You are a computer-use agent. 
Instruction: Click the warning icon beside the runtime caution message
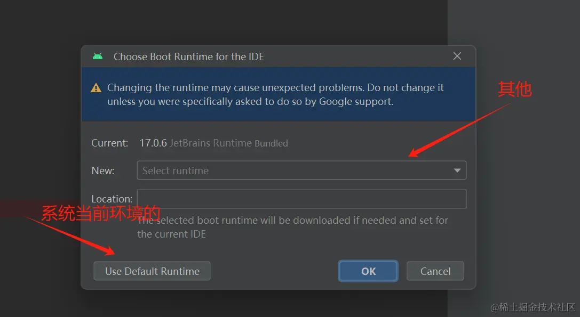point(96,87)
